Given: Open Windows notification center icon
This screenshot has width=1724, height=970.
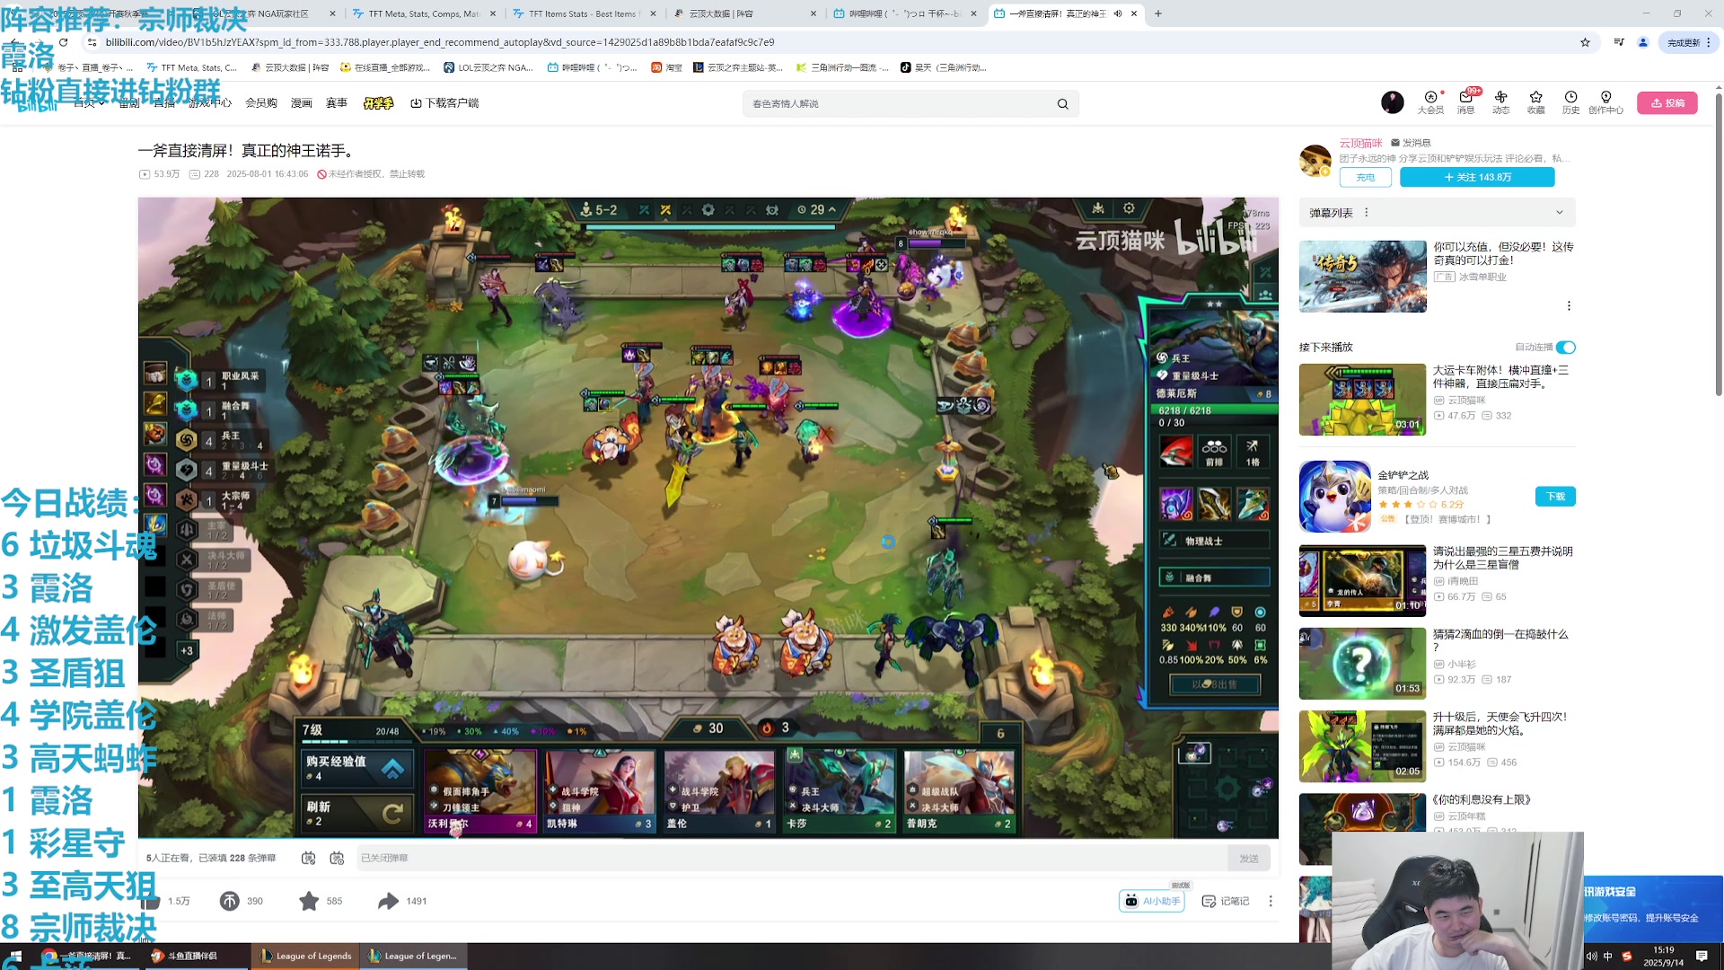Looking at the screenshot, I should (x=1702, y=957).
